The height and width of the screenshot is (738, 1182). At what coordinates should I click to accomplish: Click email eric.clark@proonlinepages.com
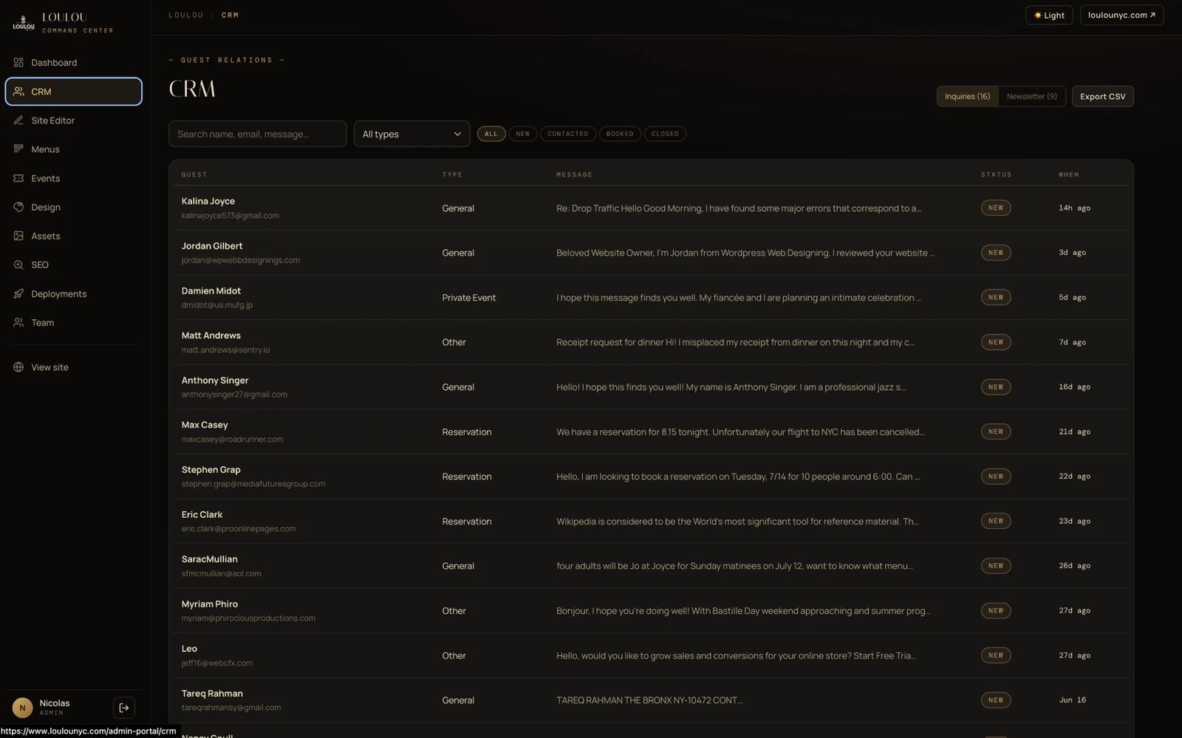(x=239, y=528)
